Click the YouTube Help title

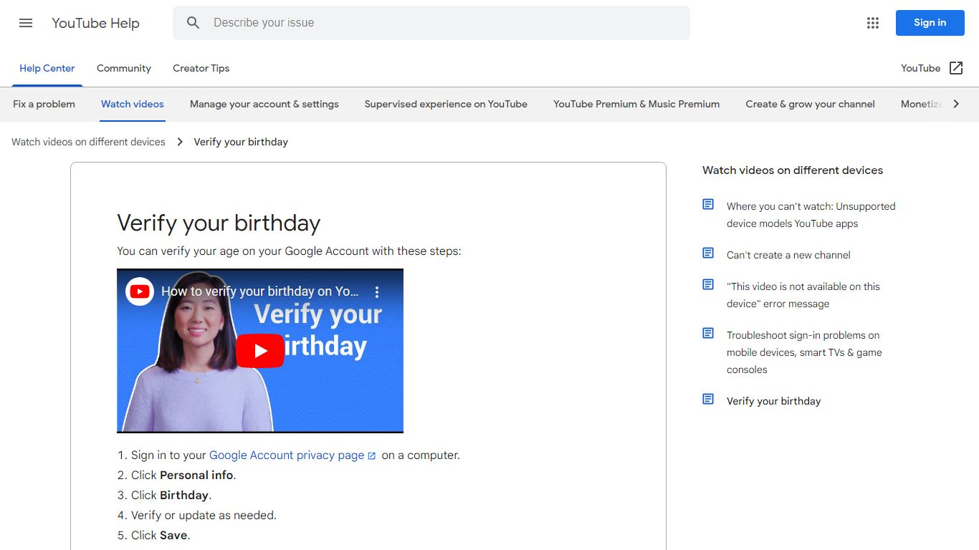pyautogui.click(x=95, y=23)
